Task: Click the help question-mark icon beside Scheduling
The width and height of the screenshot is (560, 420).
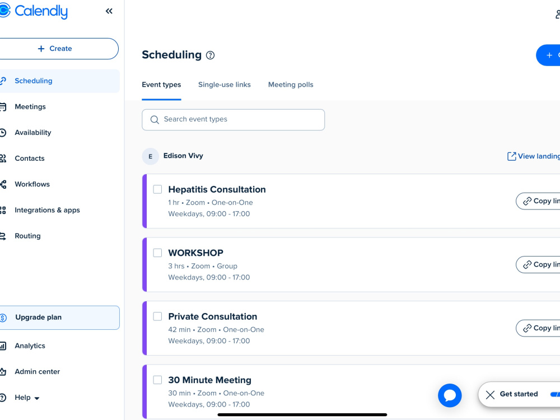Action: tap(211, 55)
